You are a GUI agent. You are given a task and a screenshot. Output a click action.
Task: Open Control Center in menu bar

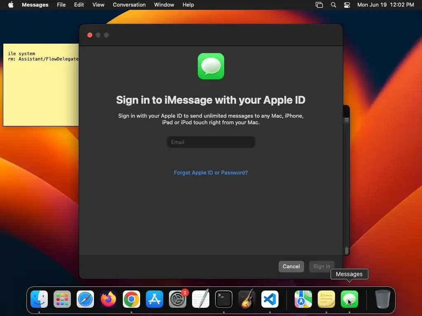tap(347, 5)
